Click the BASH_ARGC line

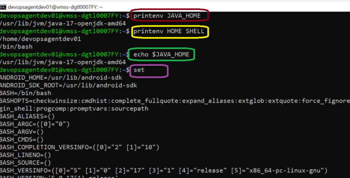tap(35, 124)
